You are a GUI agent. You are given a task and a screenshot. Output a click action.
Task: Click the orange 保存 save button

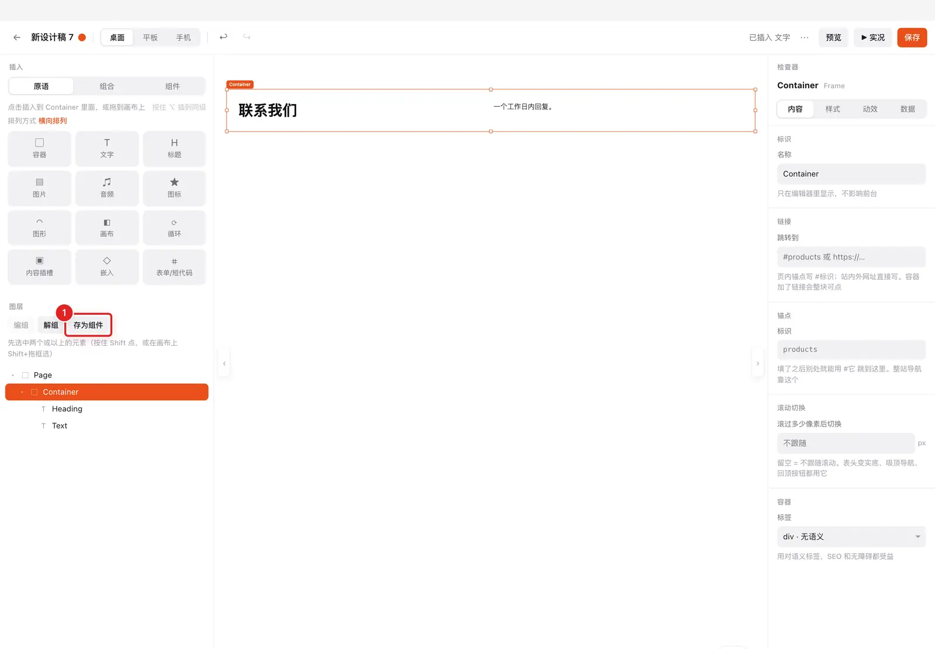pyautogui.click(x=912, y=37)
